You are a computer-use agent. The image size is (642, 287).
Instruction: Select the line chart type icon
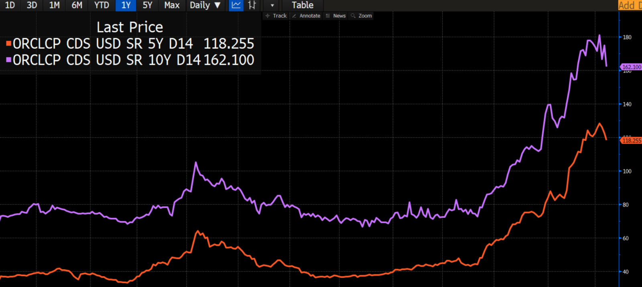pos(236,5)
